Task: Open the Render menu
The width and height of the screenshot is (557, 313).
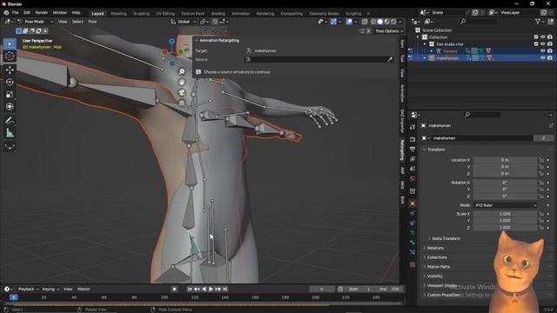Action: click(41, 13)
